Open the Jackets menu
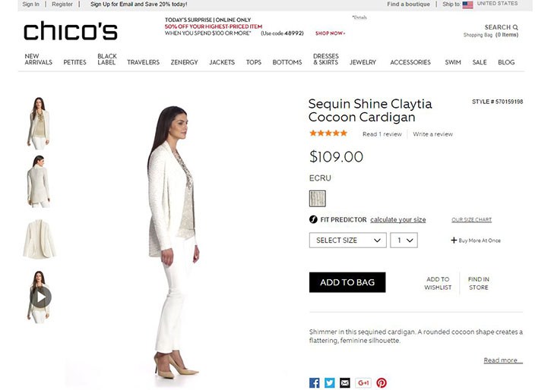The height and width of the screenshot is (390, 551). 222,62
